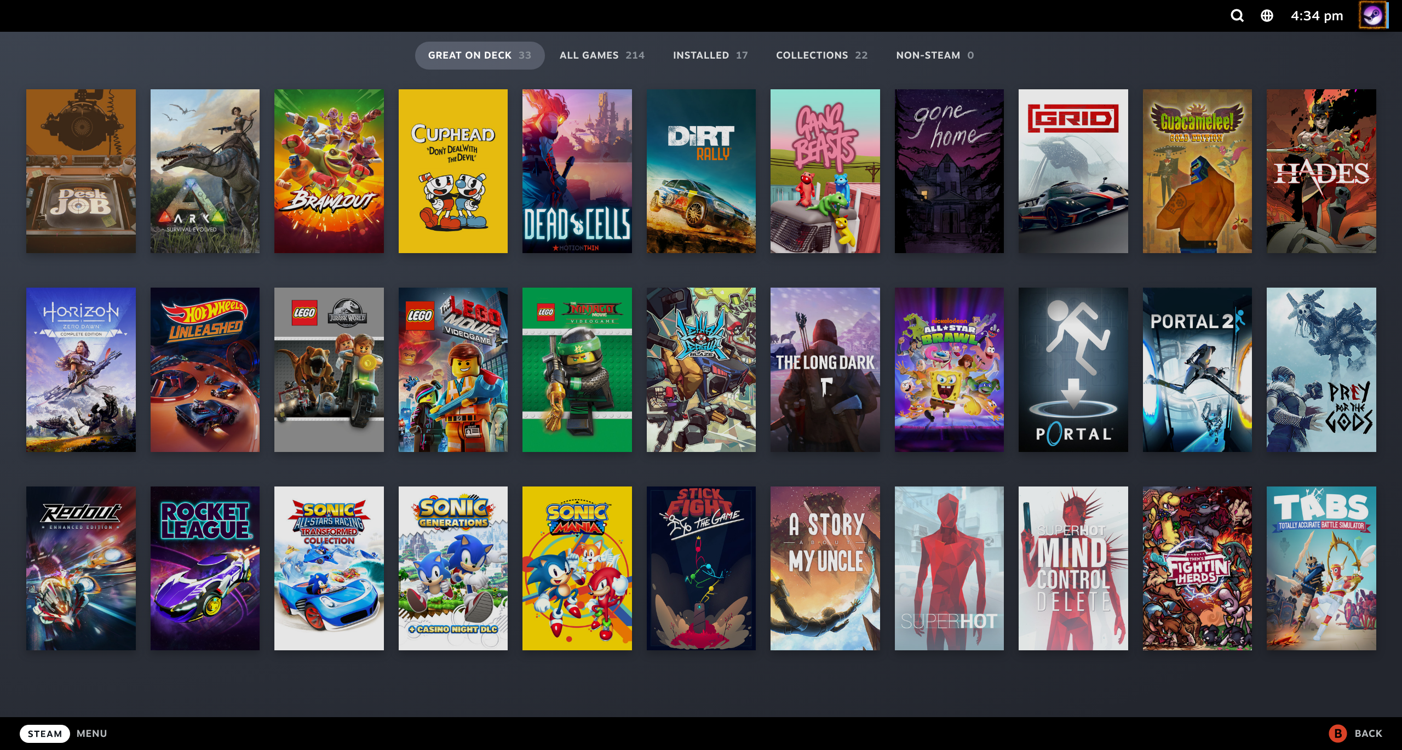Select The Long Dark cover
The height and width of the screenshot is (750, 1402).
(825, 370)
